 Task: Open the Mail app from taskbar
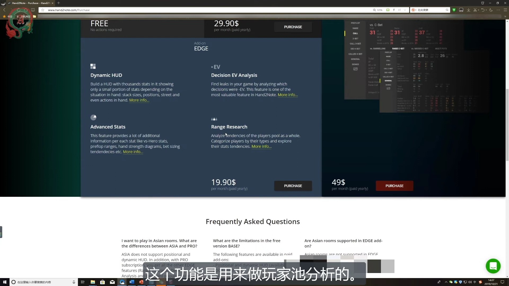(x=112, y=282)
